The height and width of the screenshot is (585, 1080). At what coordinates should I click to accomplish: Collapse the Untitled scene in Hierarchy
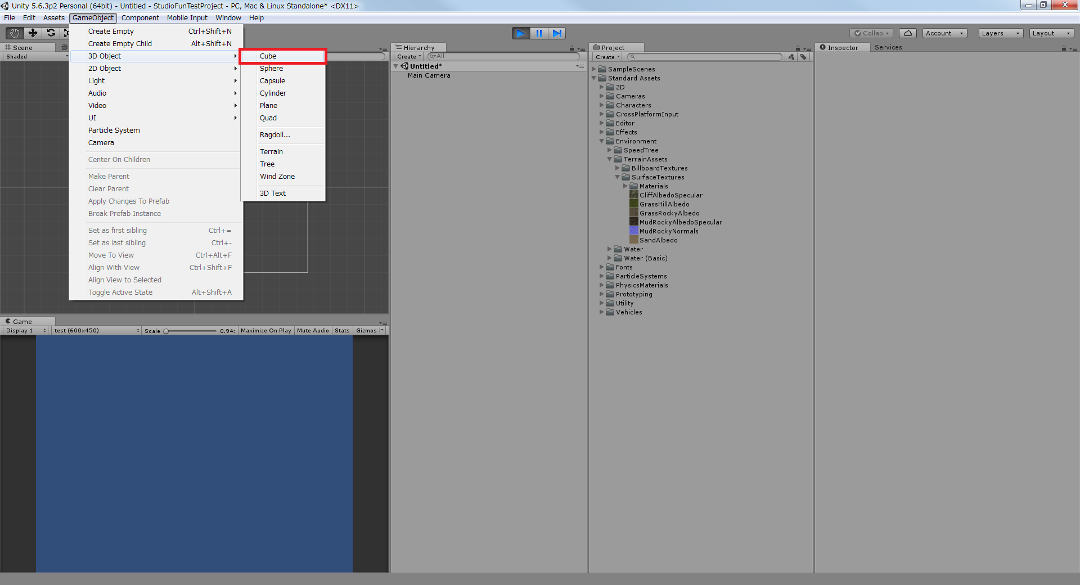click(x=396, y=66)
